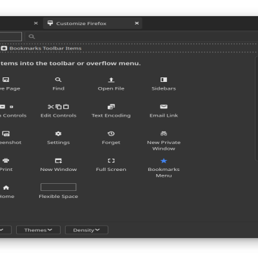Click the New Private Window mask icon
Screen dimensions: 258x258
164,134
